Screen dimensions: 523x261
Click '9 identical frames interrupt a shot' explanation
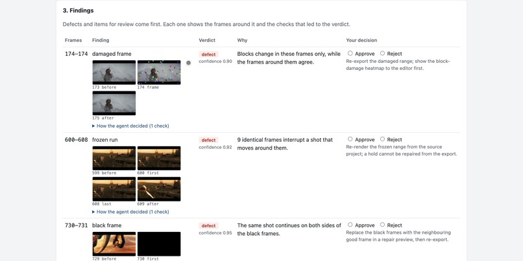[285, 144]
